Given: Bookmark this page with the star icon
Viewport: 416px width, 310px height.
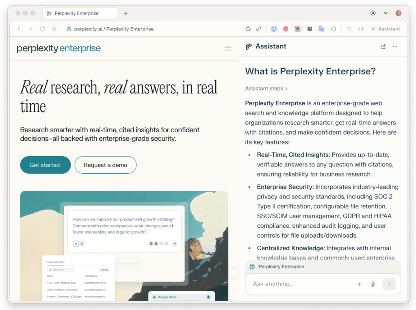Looking at the screenshot, I should point(248,29).
